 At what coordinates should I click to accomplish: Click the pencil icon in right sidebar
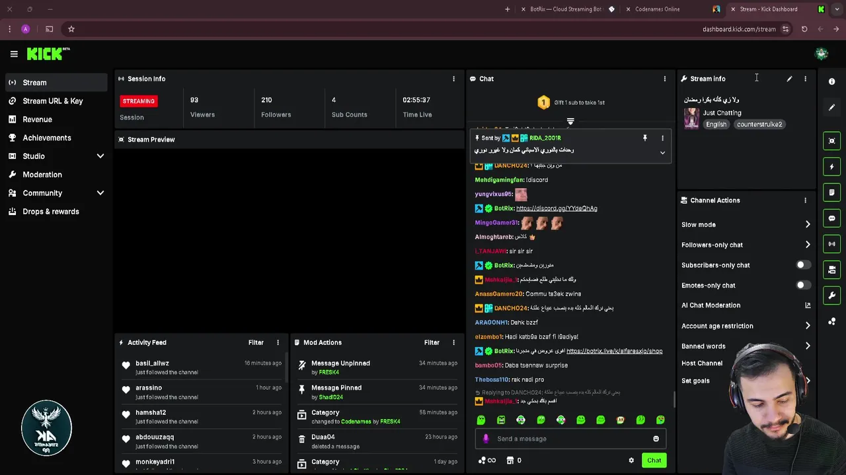[832, 107]
